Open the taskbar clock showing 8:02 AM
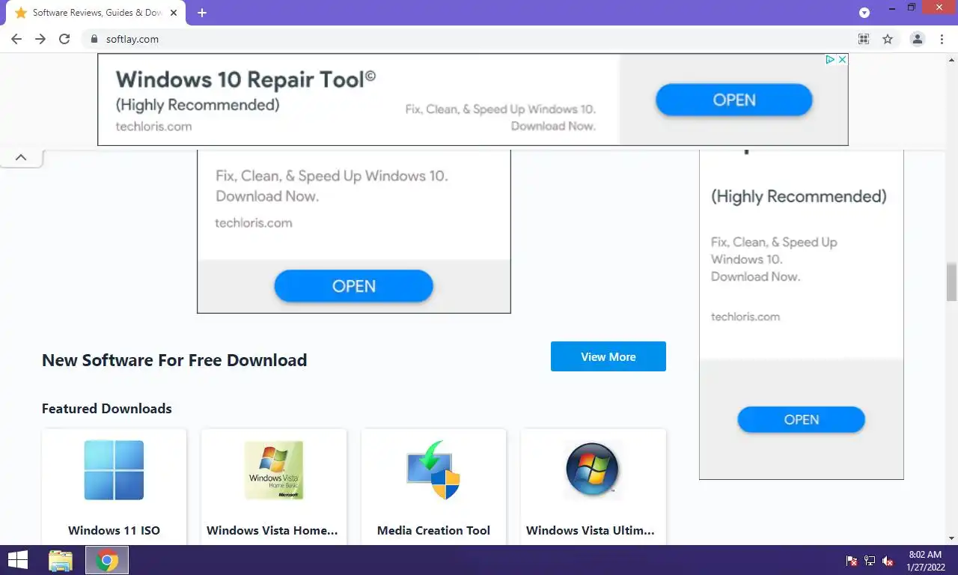Screen dimensions: 958x575 (925, 561)
